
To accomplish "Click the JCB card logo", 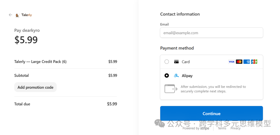I will tap(254, 62).
